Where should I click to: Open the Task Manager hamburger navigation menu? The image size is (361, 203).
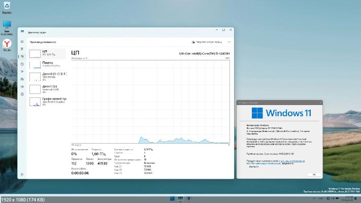[x=22, y=42]
